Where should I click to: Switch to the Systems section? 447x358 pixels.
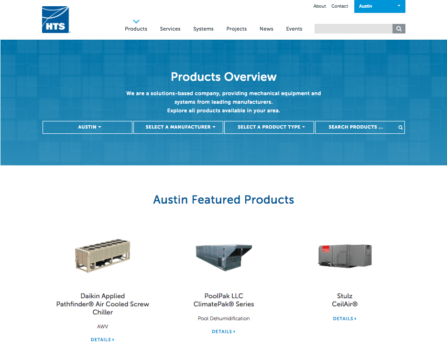tap(203, 29)
